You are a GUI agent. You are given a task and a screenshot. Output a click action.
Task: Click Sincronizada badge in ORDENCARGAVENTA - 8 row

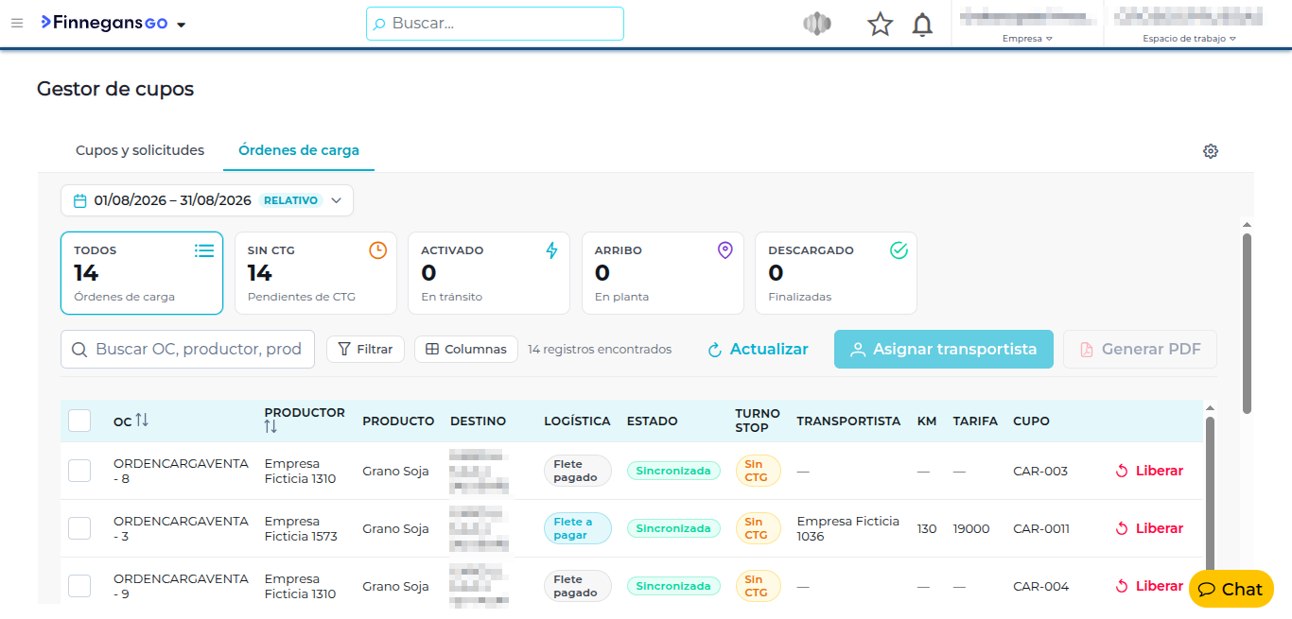673,471
